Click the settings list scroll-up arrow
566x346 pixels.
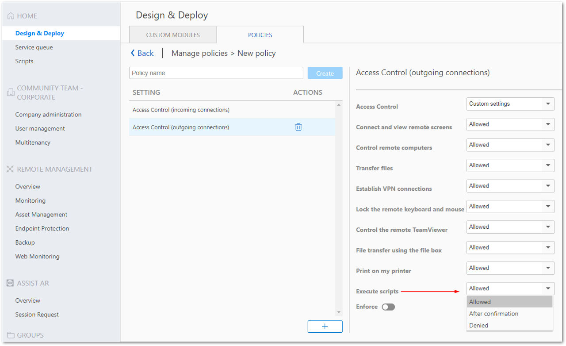(x=339, y=105)
